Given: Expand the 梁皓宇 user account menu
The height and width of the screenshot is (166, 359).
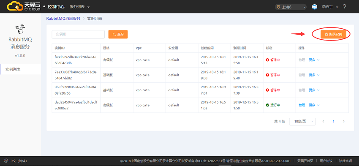Looking at the screenshot, I should 330,7.
